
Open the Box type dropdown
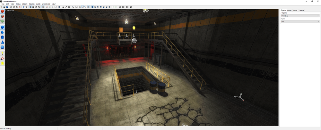pos(300,21)
